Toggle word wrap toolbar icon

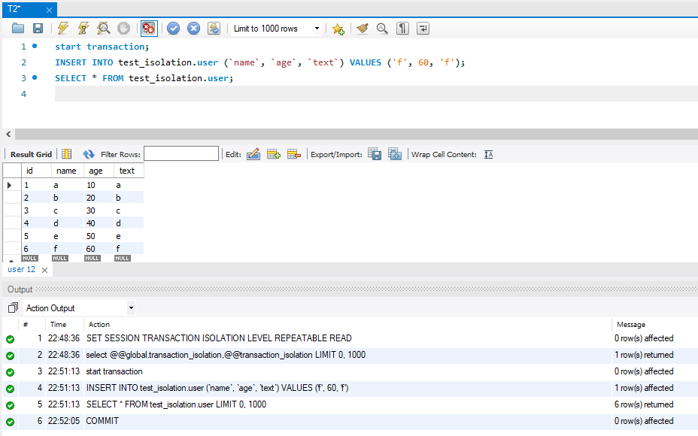click(423, 29)
